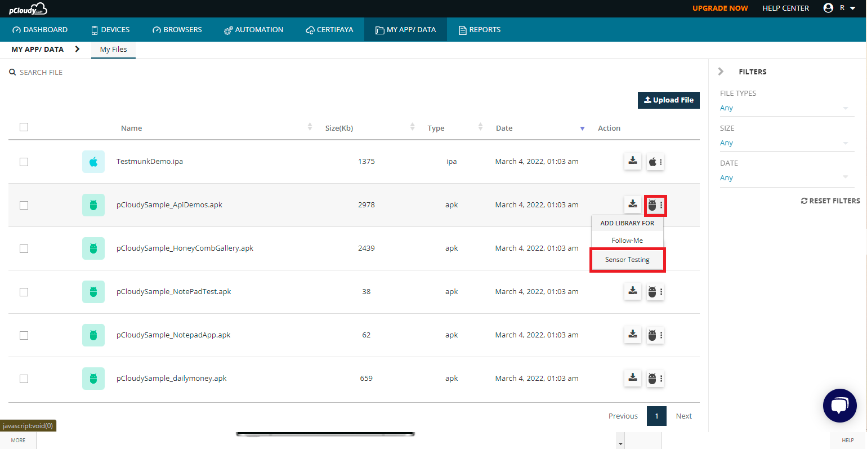Download pCloudySample_dailymoney.apk
This screenshot has height=449, width=867.
[633, 378]
